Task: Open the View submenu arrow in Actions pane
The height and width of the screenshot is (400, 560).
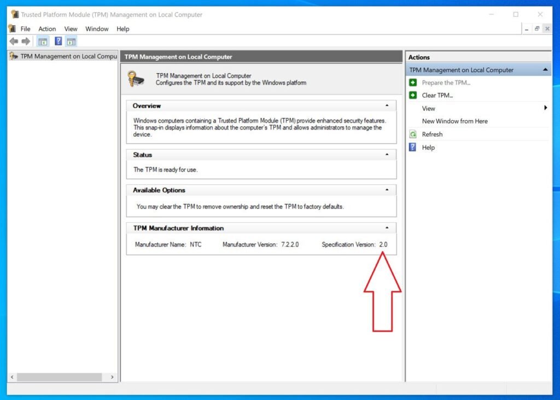Action: pos(545,108)
